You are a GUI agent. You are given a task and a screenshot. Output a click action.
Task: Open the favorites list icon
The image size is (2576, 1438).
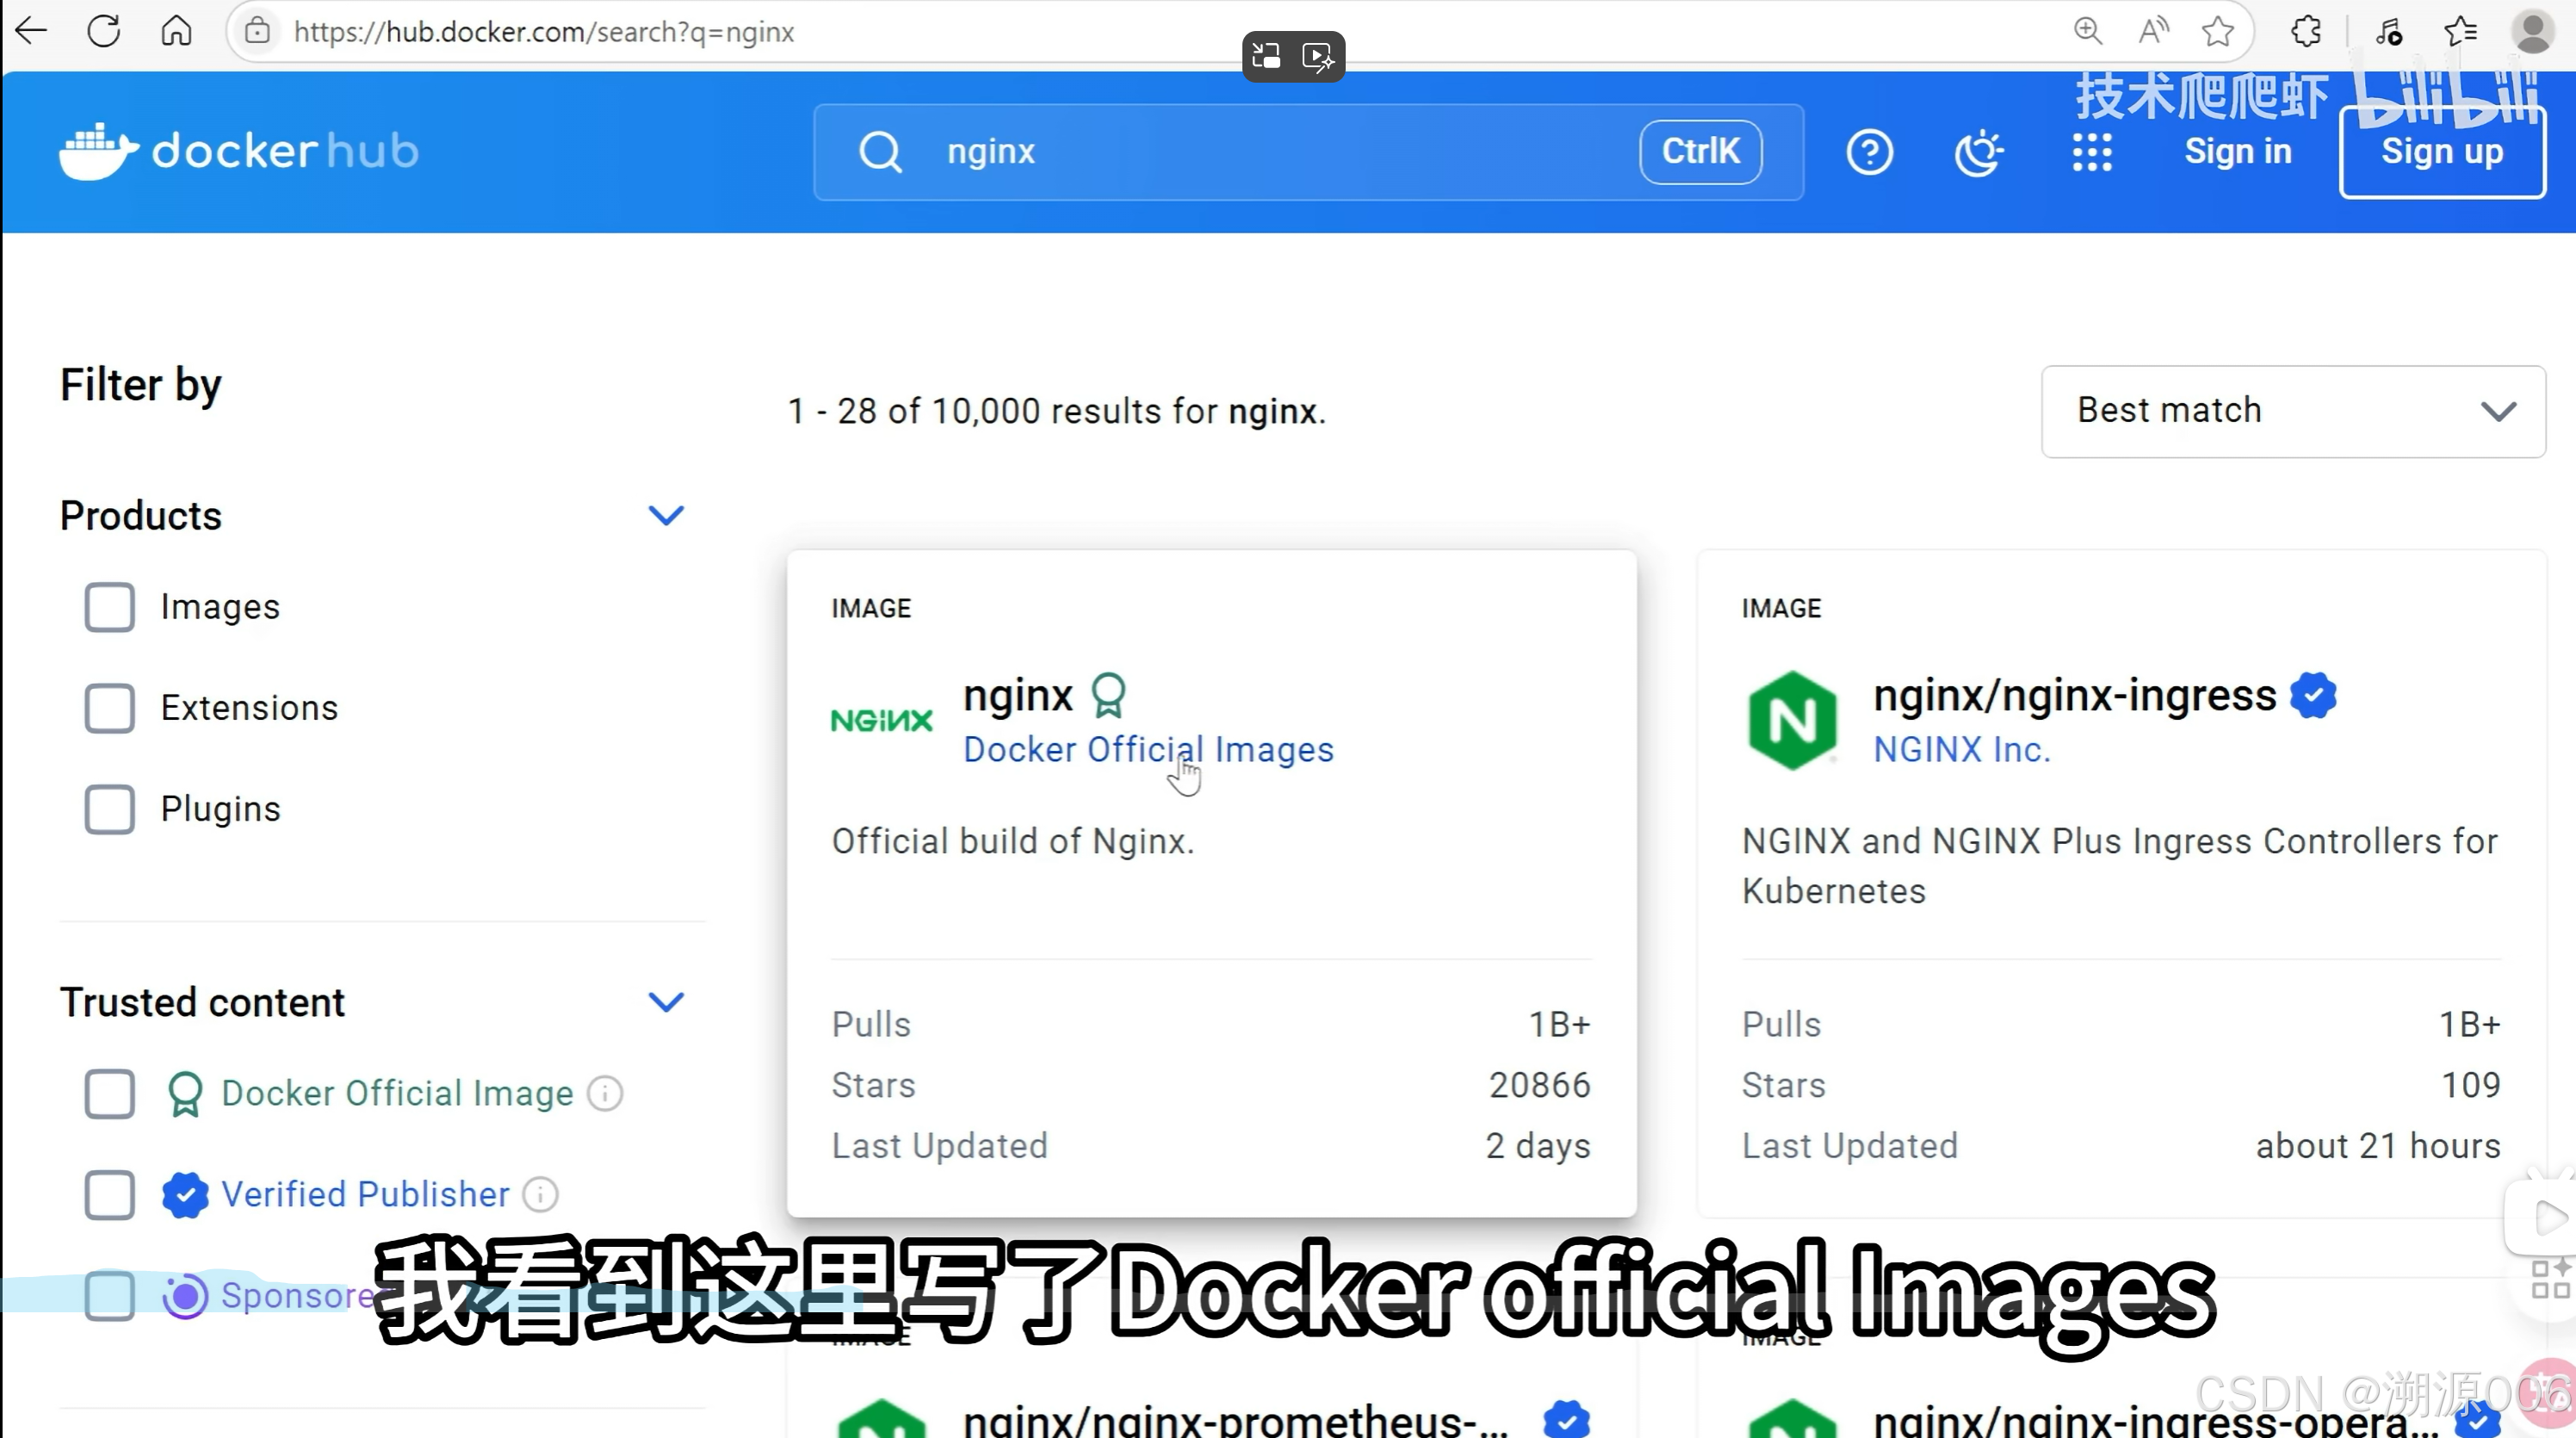click(2460, 31)
